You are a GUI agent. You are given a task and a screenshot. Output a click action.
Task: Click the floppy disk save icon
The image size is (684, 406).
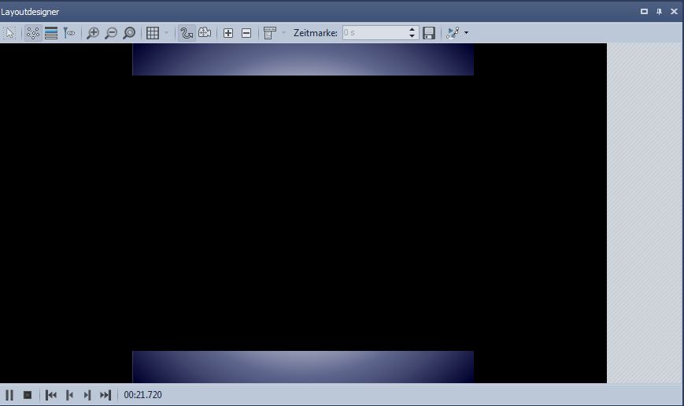[x=429, y=33]
